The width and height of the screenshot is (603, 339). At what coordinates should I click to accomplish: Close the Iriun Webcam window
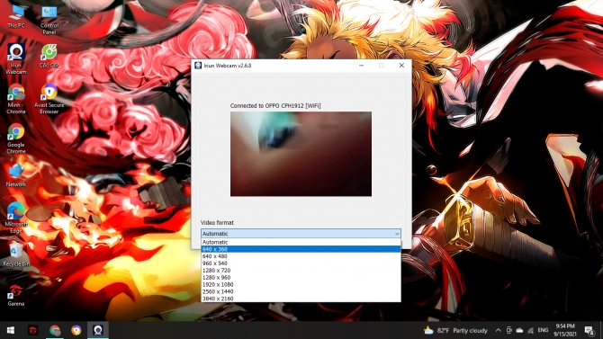click(x=401, y=66)
